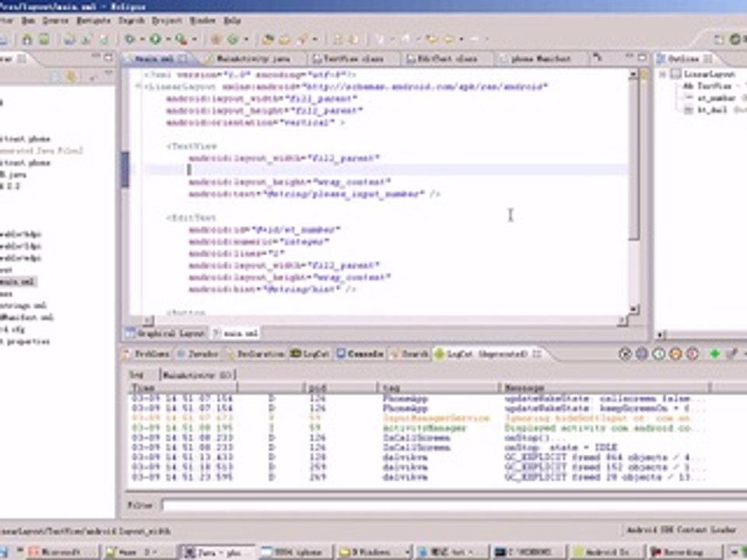This screenshot has height=560, width=747.
Task: Open the Source menu
Action: 55,20
